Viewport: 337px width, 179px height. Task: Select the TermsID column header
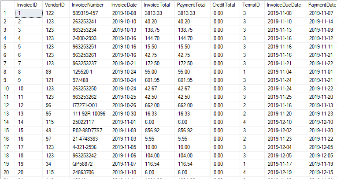click(252, 5)
